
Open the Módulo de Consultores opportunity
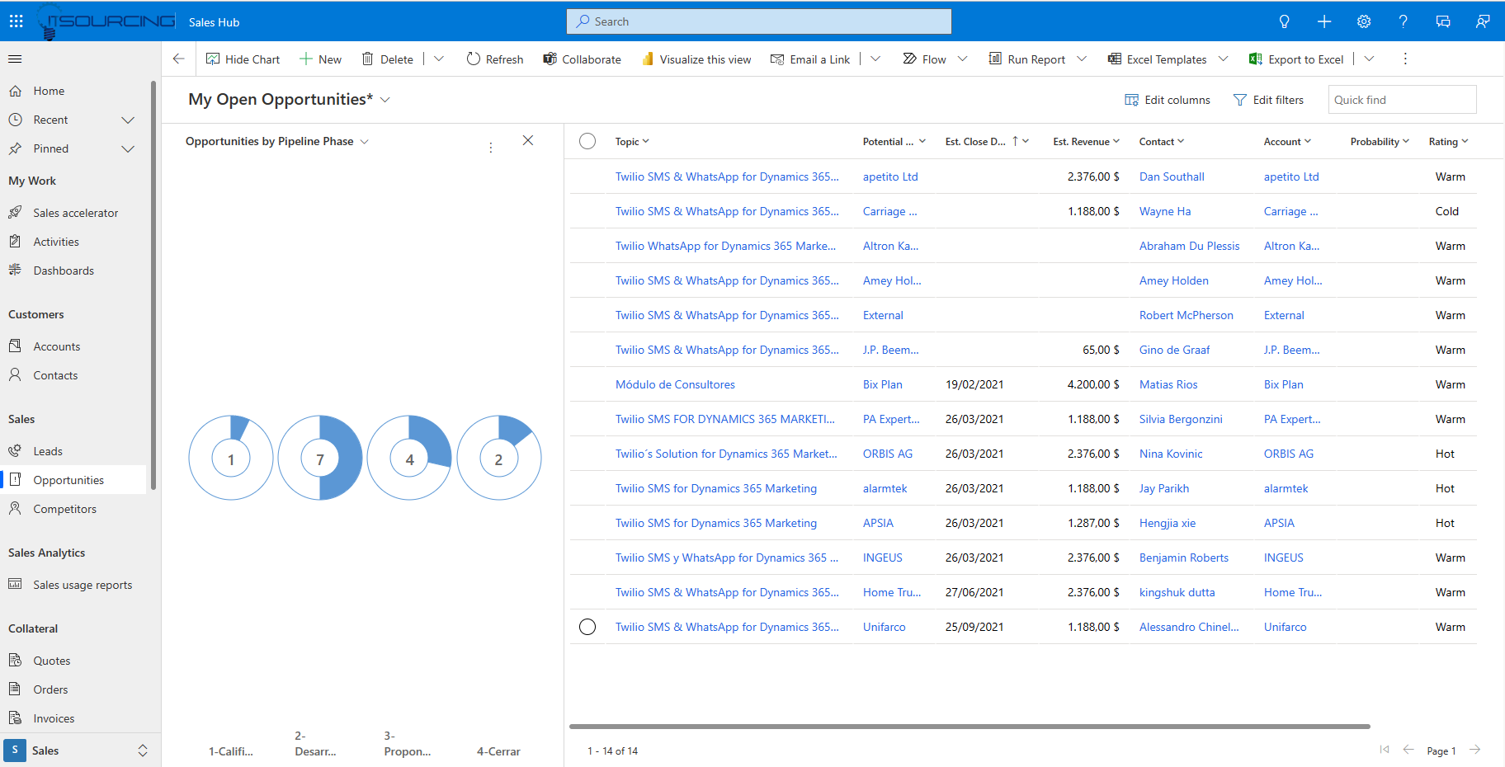click(675, 384)
